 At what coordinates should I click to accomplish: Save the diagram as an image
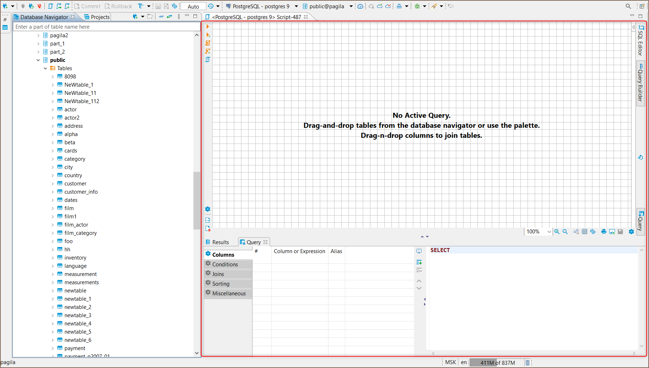[612, 232]
